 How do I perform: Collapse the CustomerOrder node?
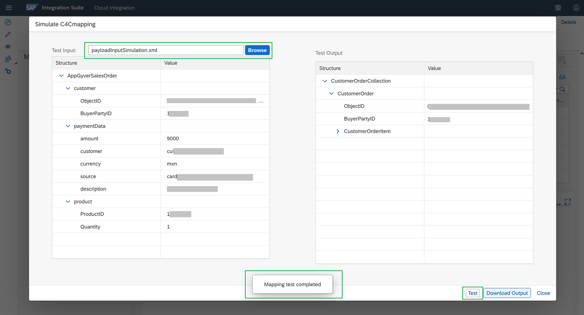click(331, 94)
